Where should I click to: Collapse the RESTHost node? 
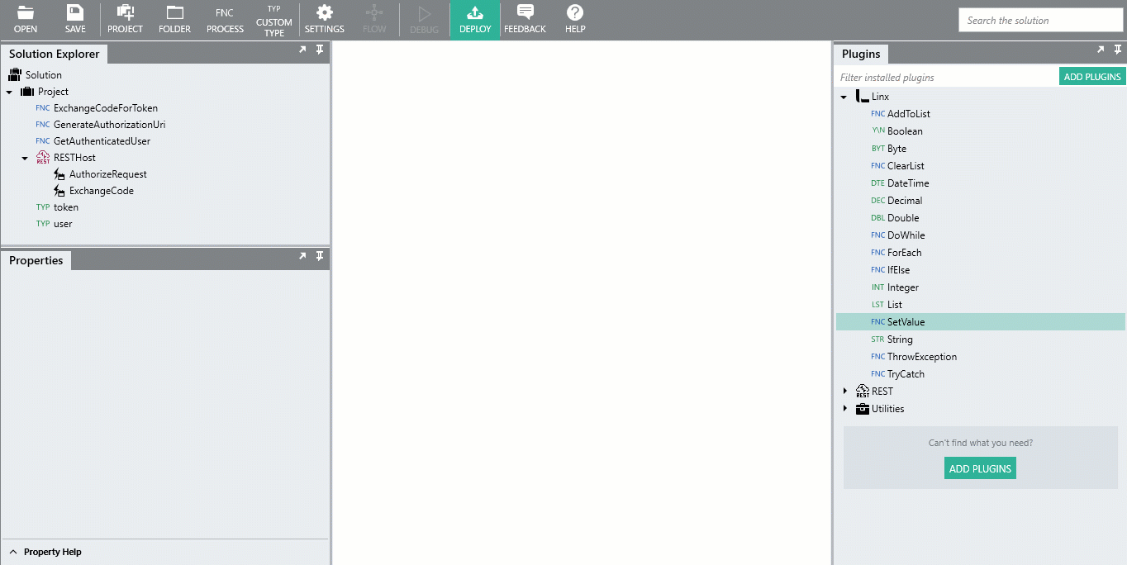tap(25, 158)
